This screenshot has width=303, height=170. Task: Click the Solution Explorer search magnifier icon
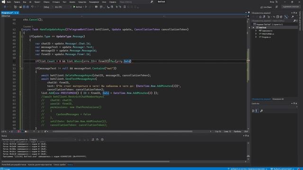coord(294,21)
